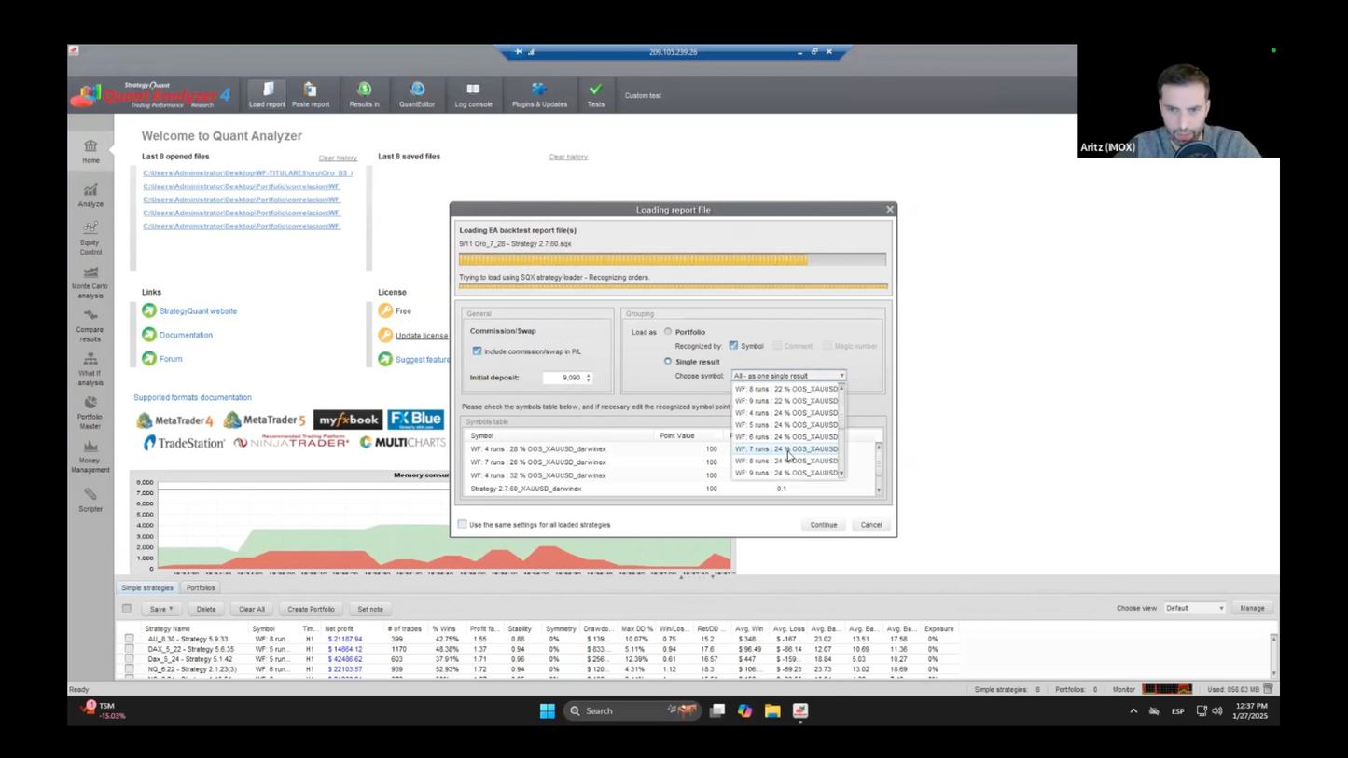Switch to the Portfolios tab
The image size is (1348, 758).
click(x=201, y=588)
